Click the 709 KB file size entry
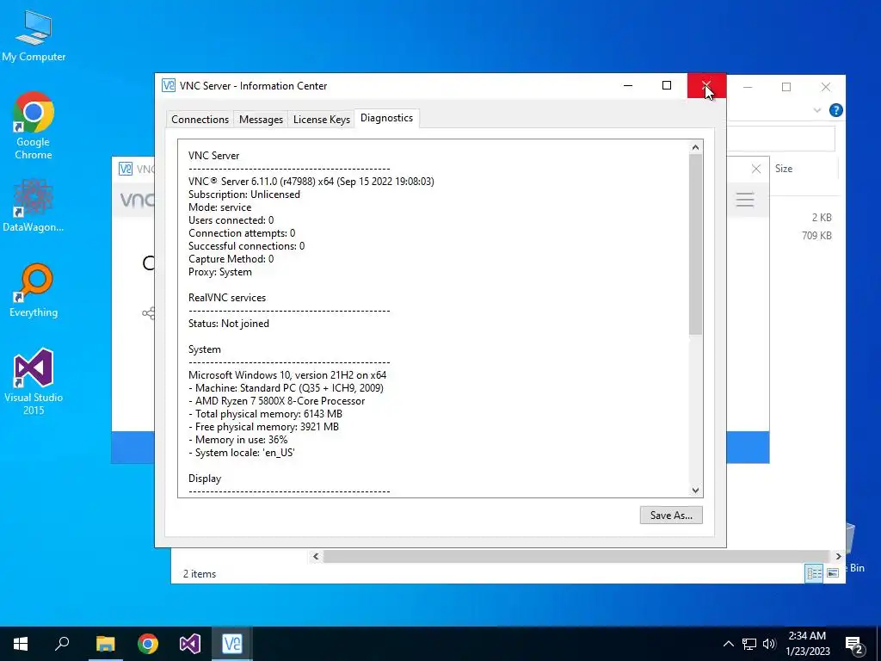Viewport: 881px width, 661px height. tap(816, 236)
